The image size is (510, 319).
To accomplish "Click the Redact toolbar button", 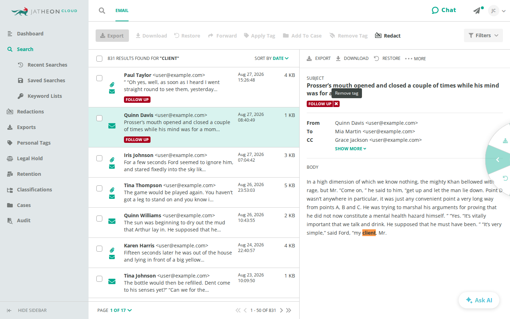I will coord(388,36).
